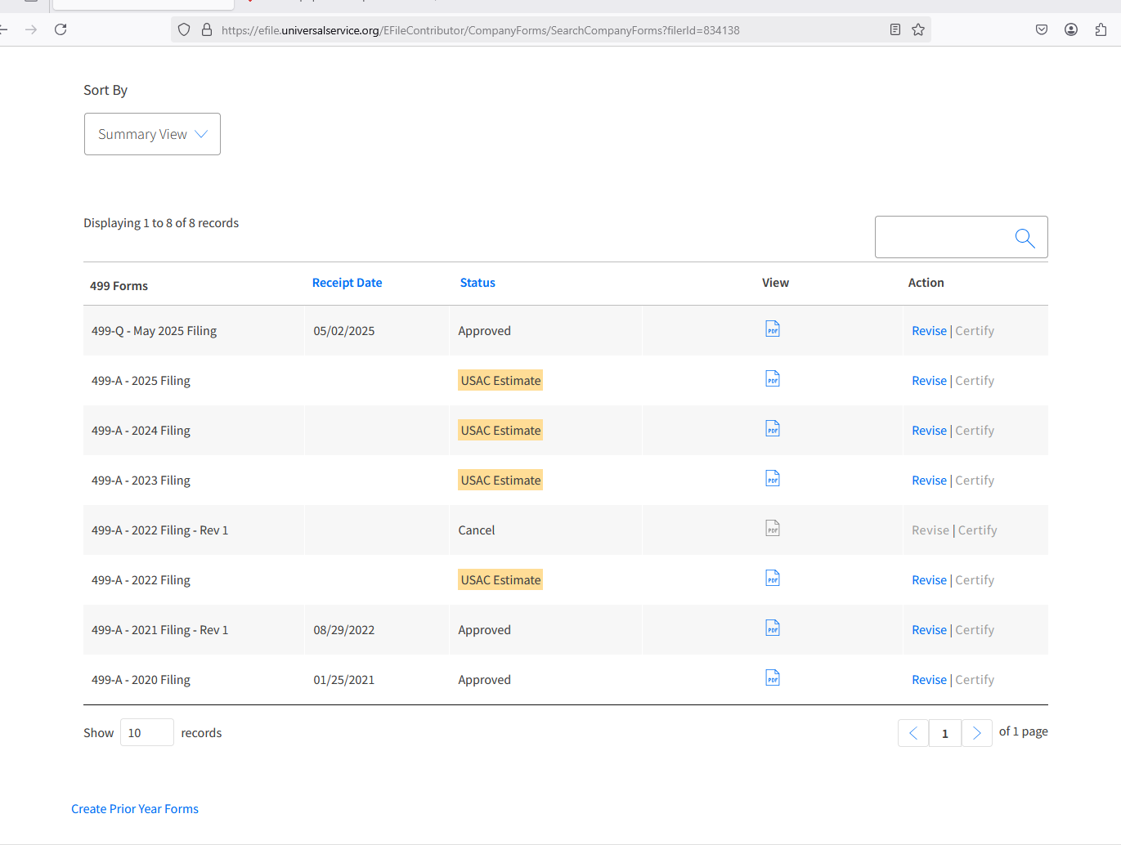The image size is (1121, 845).
Task: Click Create Prior Year Forms link
Action: click(x=135, y=809)
